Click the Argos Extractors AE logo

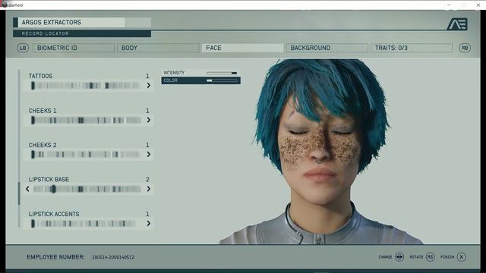(x=457, y=24)
